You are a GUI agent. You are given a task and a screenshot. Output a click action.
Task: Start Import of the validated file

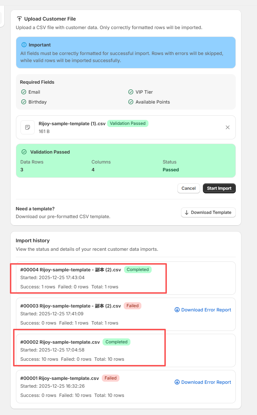pos(219,188)
